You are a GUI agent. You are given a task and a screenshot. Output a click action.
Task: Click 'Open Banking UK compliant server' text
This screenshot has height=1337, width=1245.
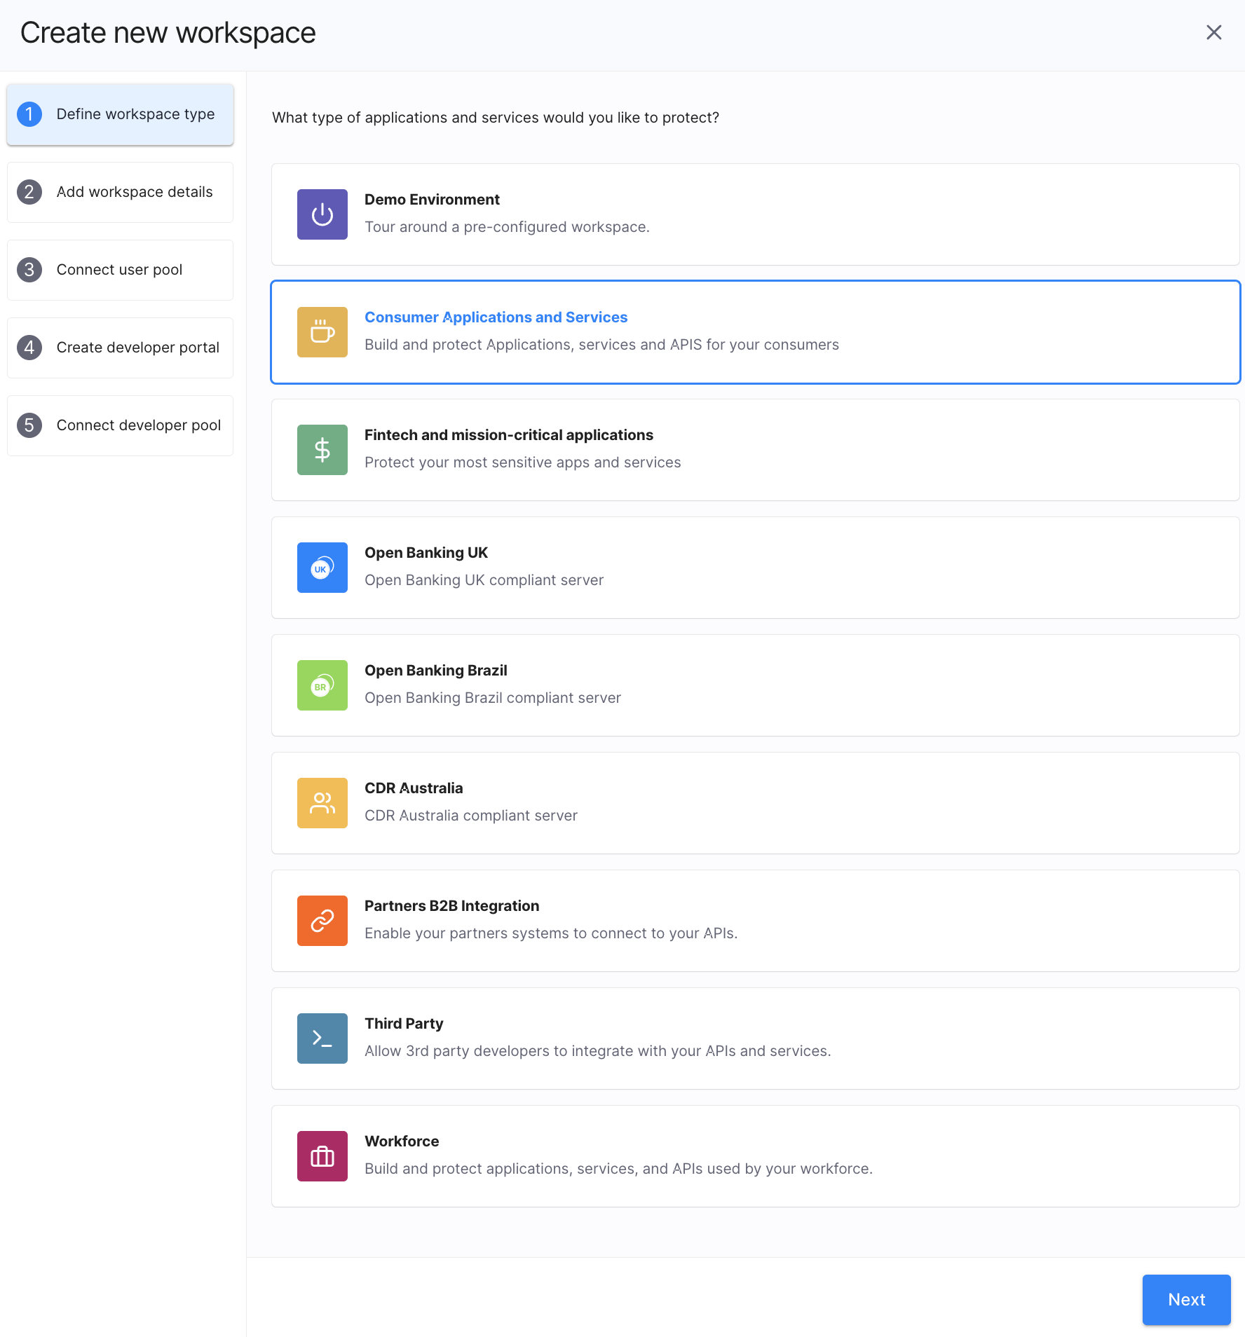484,580
